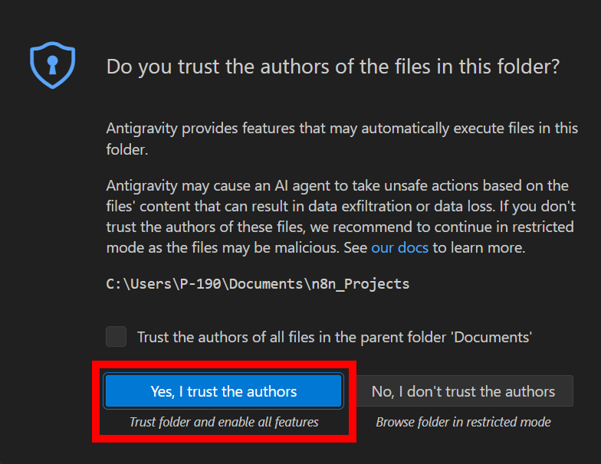601x464 pixels.
Task: Click the "C:\Users" start of the folder path
Action: [133, 284]
